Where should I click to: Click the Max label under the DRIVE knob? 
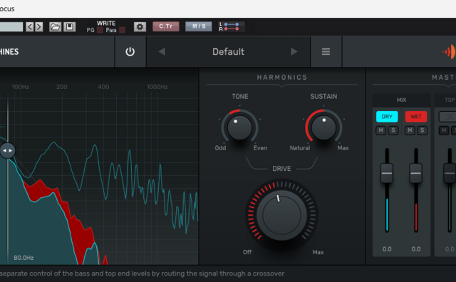click(318, 252)
